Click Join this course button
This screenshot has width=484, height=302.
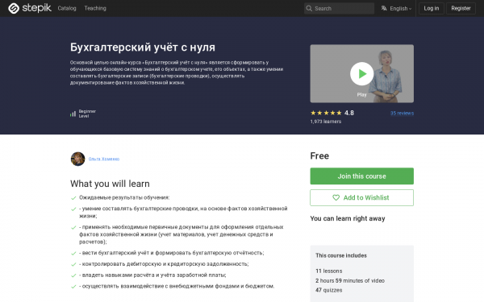click(x=361, y=176)
